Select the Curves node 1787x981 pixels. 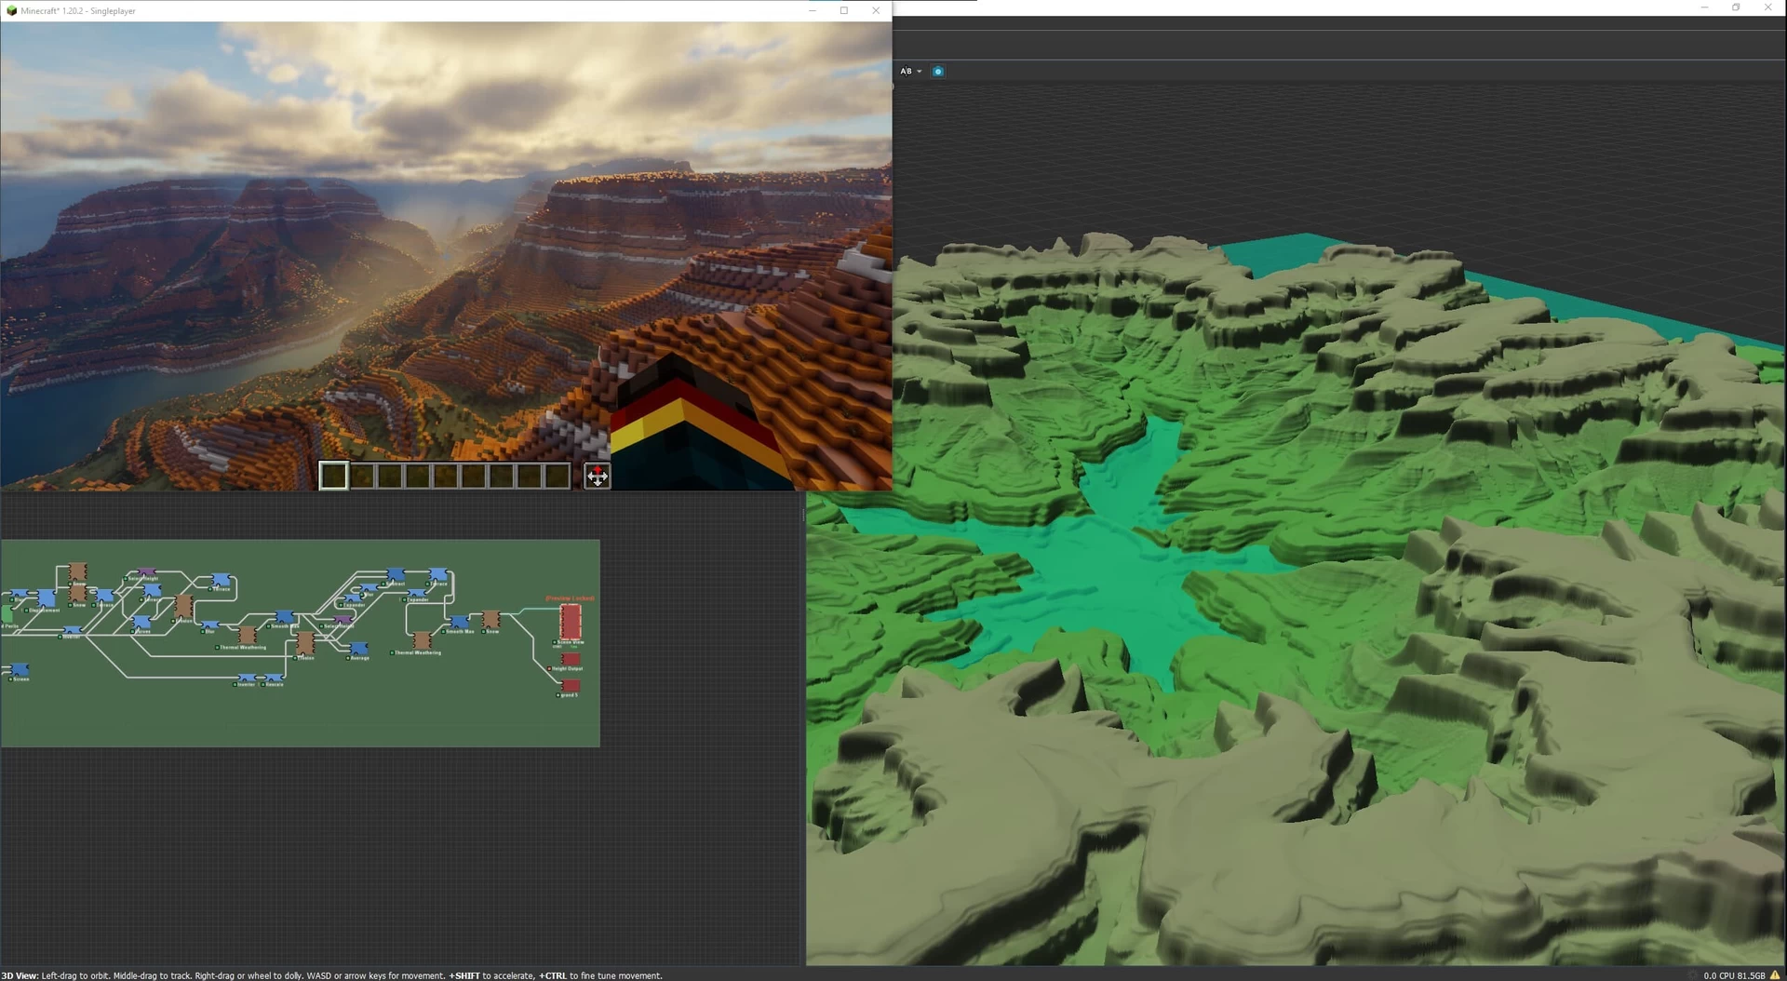[141, 622]
